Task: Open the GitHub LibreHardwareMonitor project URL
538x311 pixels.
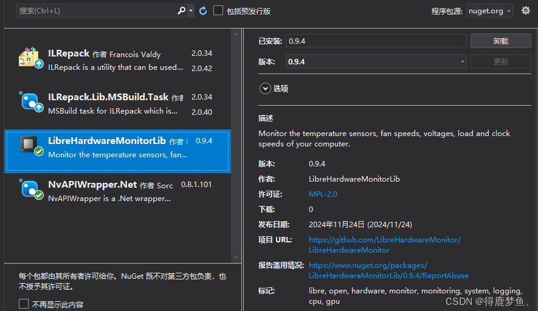Action: [x=385, y=245]
